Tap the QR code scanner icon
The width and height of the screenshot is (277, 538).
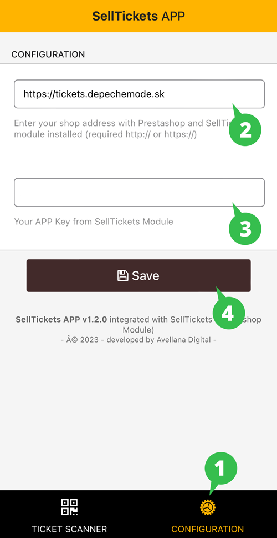pyautogui.click(x=69, y=507)
